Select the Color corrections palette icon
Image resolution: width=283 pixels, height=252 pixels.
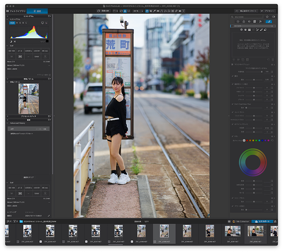pyautogui.click(x=244, y=21)
